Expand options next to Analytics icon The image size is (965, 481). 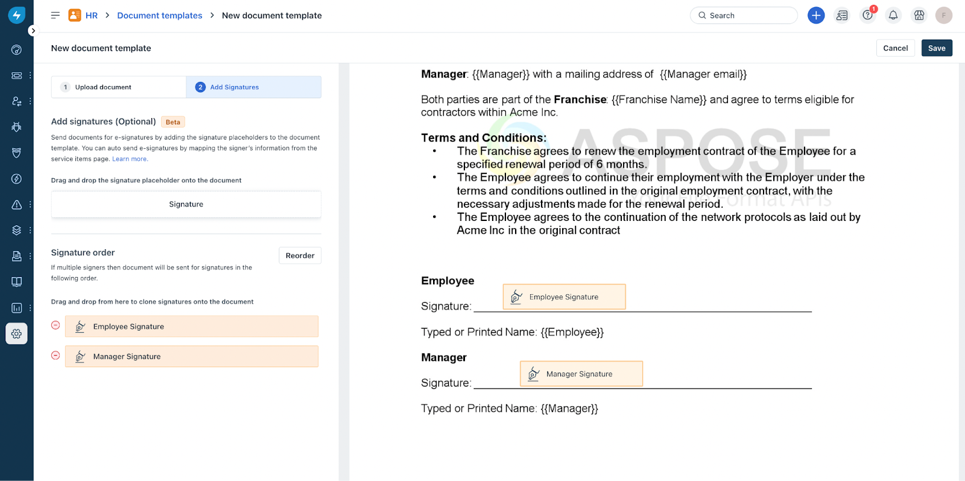point(30,308)
